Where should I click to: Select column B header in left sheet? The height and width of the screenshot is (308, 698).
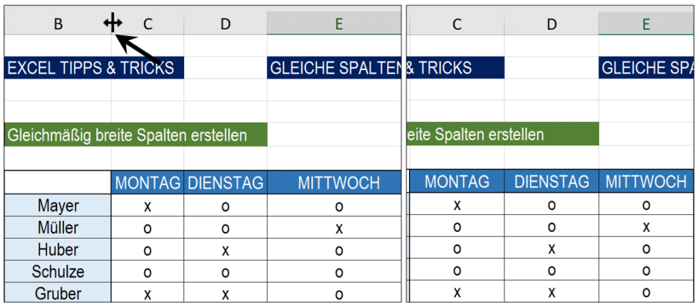[x=58, y=23]
